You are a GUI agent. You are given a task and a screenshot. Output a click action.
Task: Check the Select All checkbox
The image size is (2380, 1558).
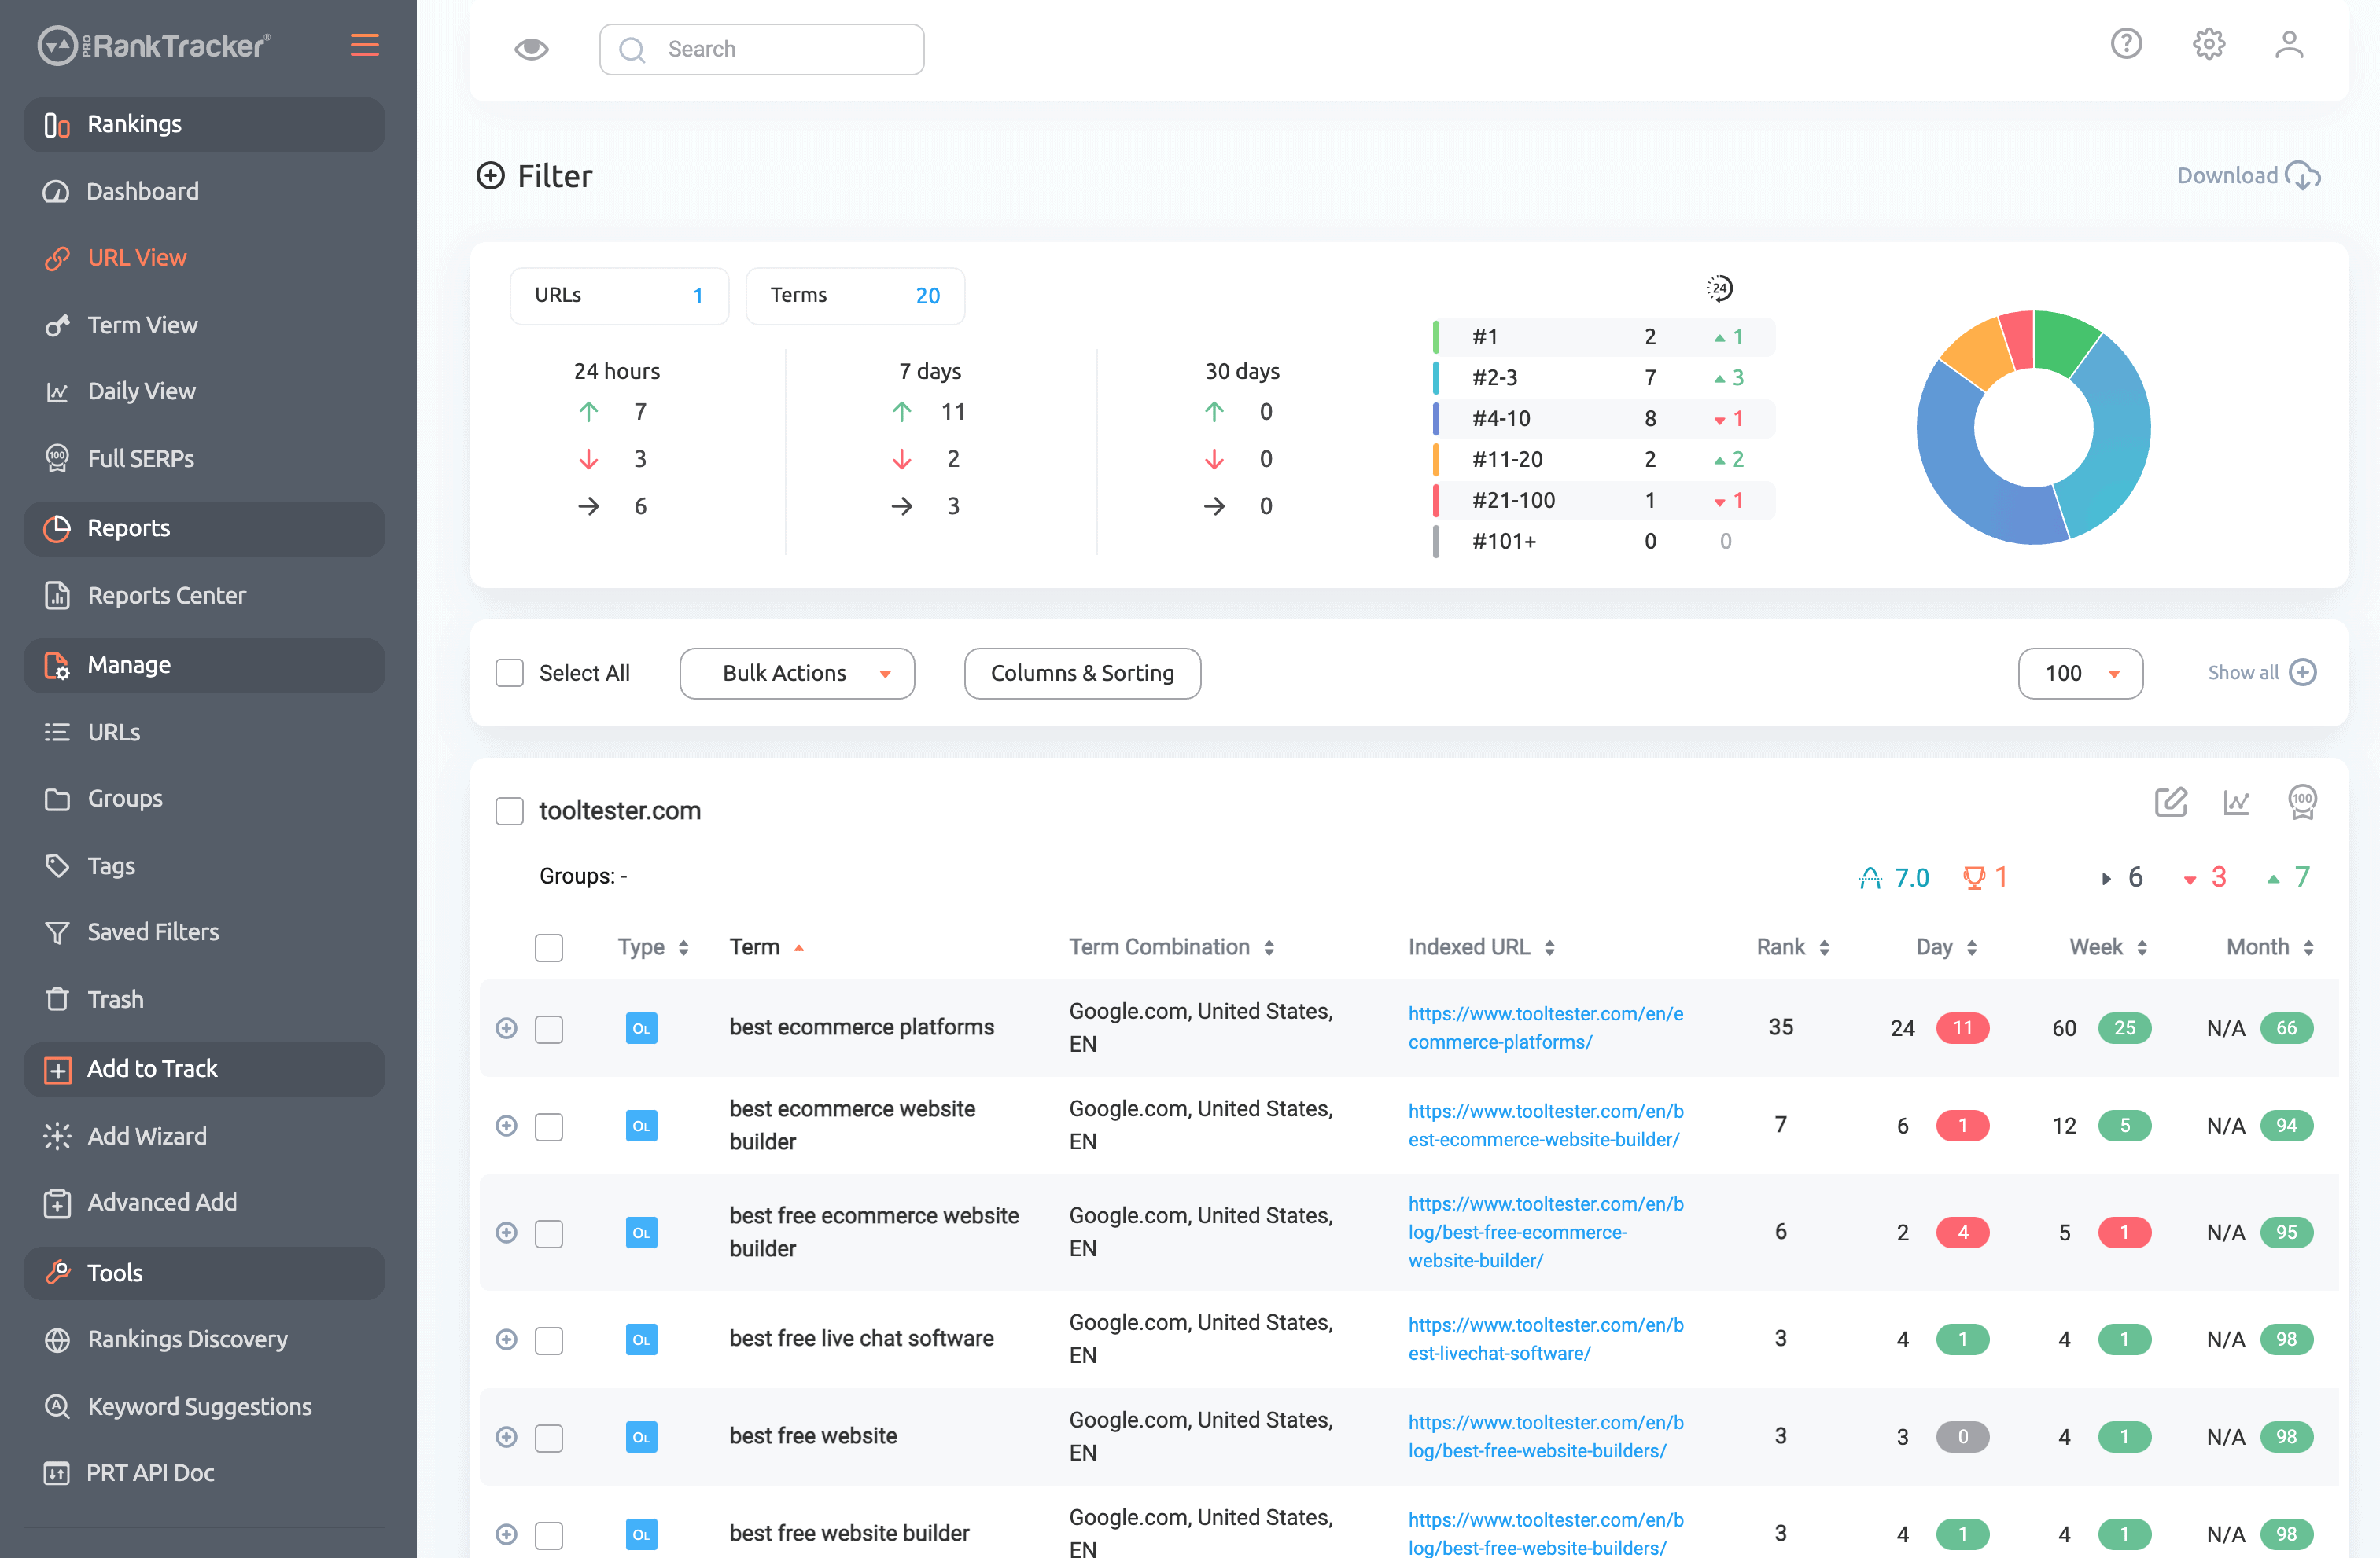(510, 673)
